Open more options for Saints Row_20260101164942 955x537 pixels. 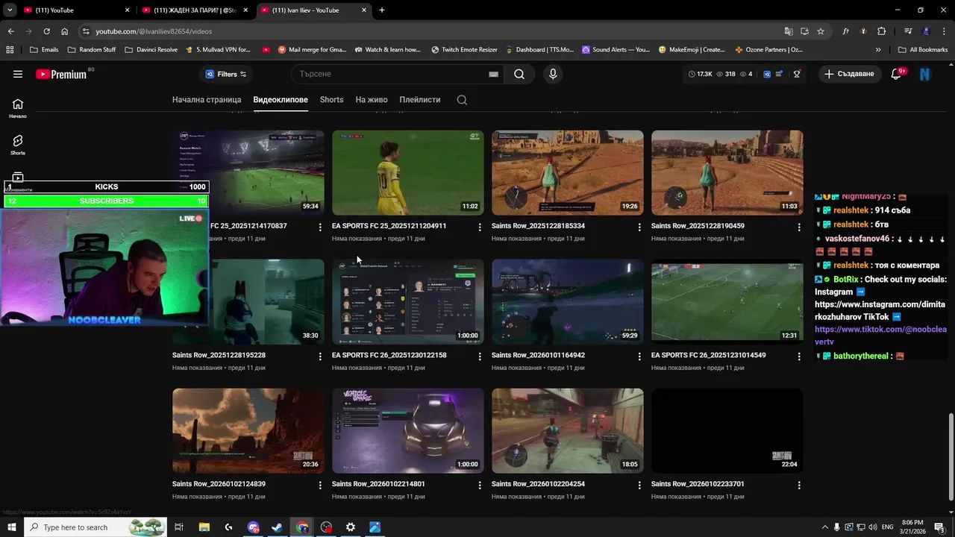pos(639,356)
